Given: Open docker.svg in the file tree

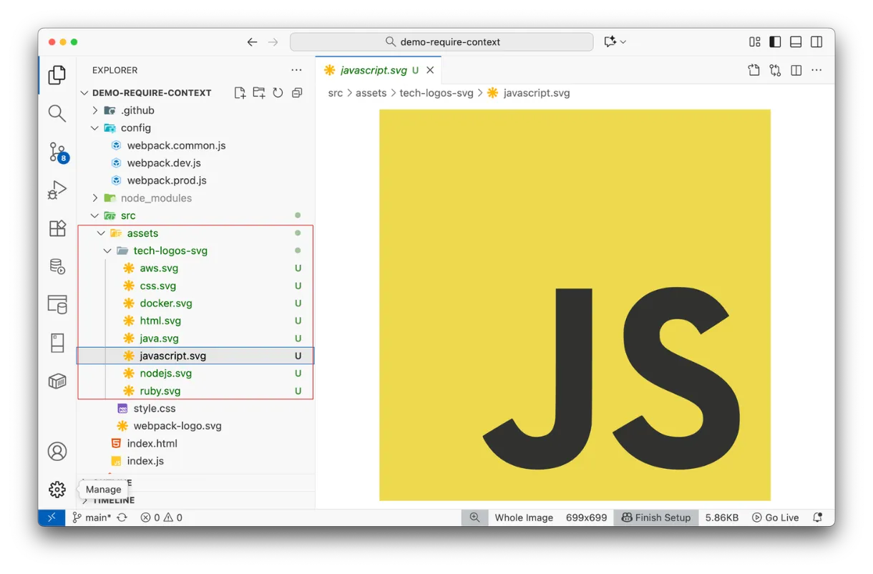Looking at the screenshot, I should (x=165, y=303).
